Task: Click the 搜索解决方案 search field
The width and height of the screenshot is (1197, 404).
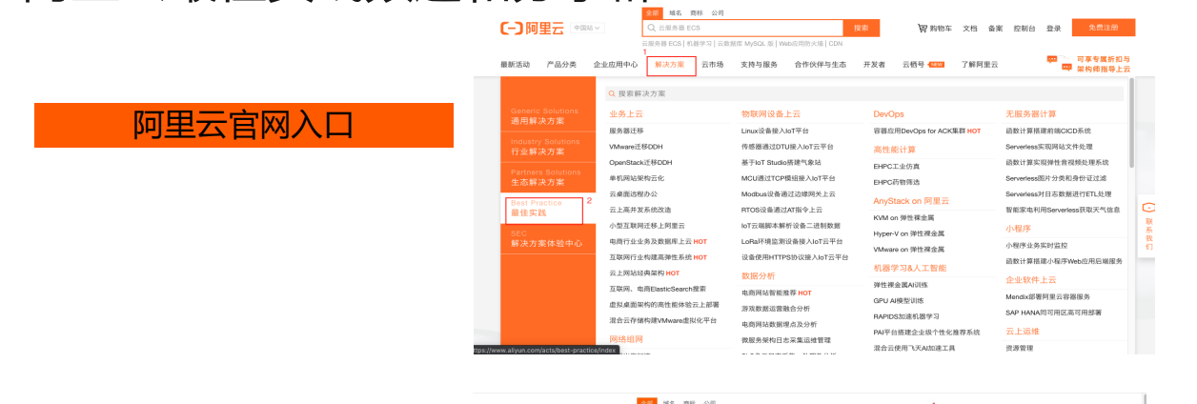Action: (865, 93)
